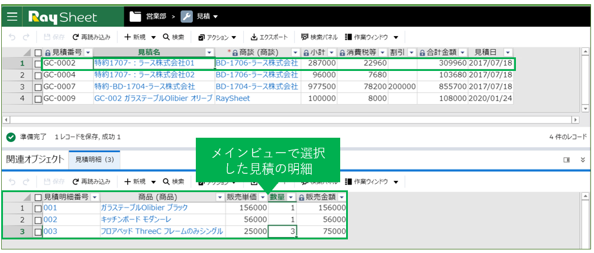Open the 販売単価 column filter dropdown
The height and width of the screenshot is (253, 594).
pos(263,197)
